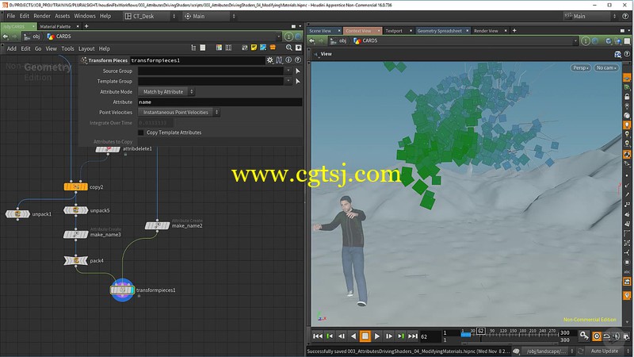Add a new pane tab next to Material Palette
The height and width of the screenshot is (357, 634).
point(86,26)
